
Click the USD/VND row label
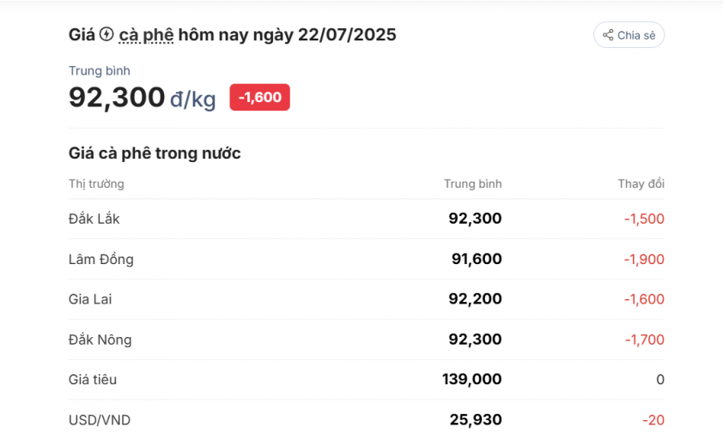point(100,420)
